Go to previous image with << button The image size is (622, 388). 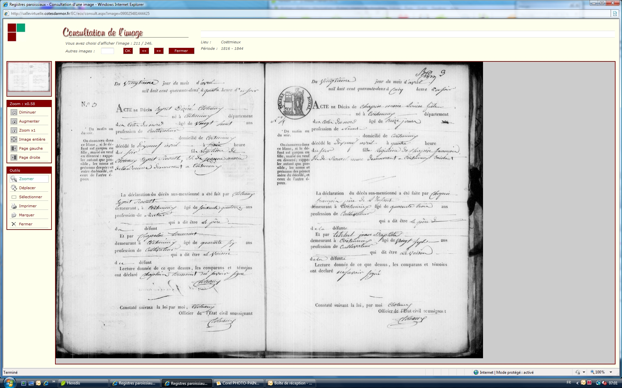pos(144,51)
